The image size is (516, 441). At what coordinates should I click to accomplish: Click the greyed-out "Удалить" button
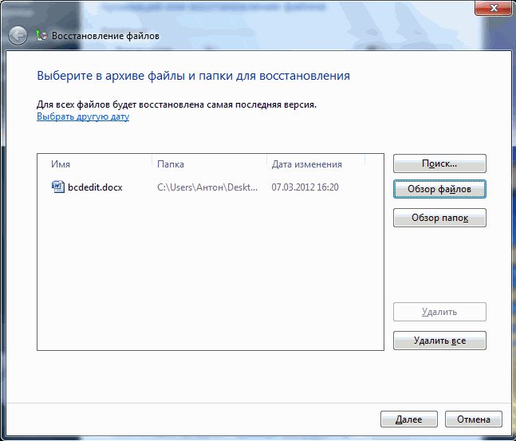click(439, 312)
